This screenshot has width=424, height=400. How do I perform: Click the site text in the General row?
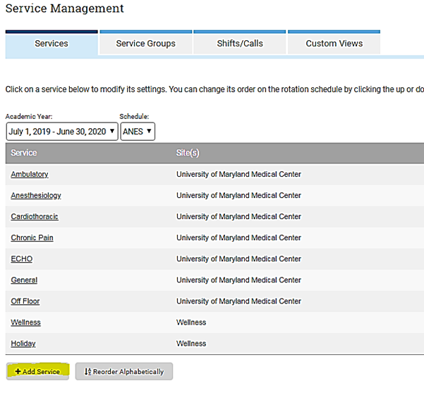tap(238, 280)
